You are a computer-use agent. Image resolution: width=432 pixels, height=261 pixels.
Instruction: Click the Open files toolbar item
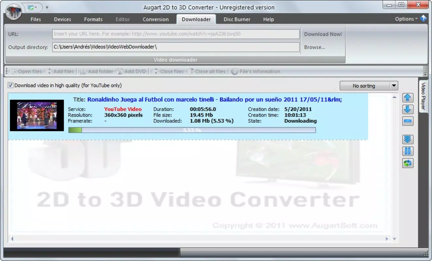tap(26, 71)
